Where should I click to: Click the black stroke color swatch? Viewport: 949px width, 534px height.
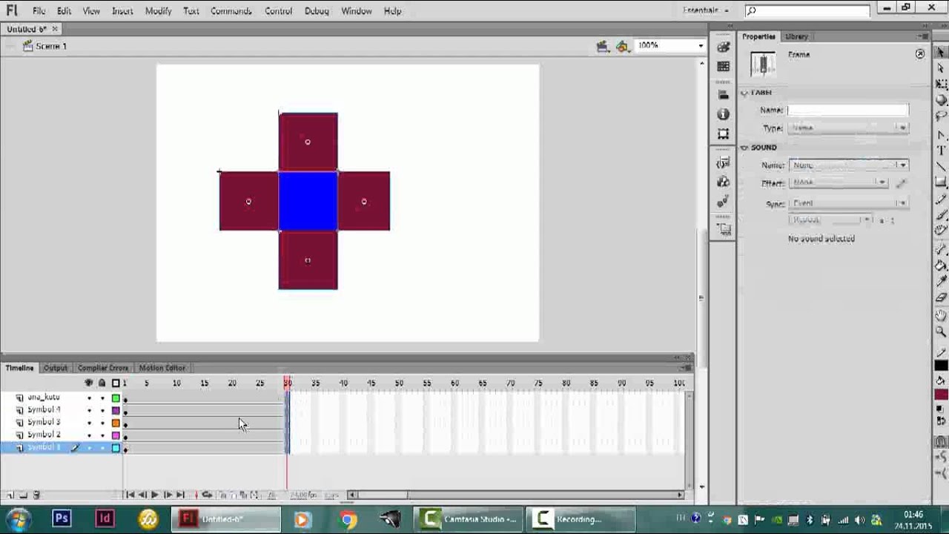[x=941, y=366]
